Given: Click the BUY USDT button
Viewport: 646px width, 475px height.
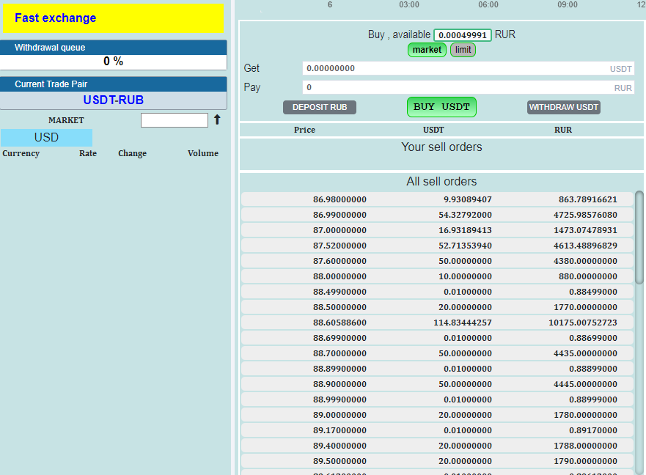Looking at the screenshot, I should (x=441, y=107).
